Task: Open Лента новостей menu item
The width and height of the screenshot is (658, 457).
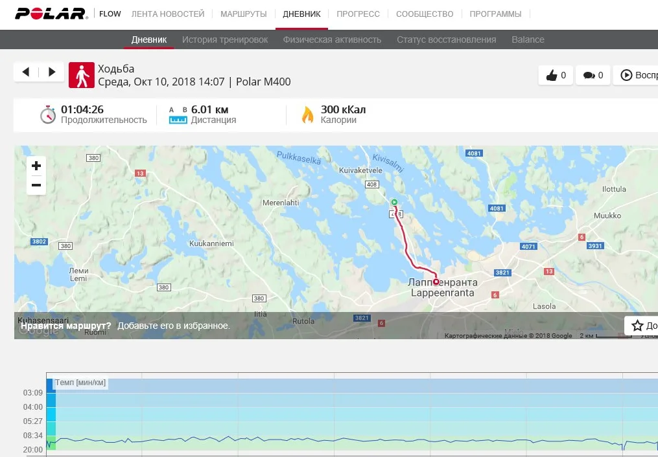Action: pos(168,14)
